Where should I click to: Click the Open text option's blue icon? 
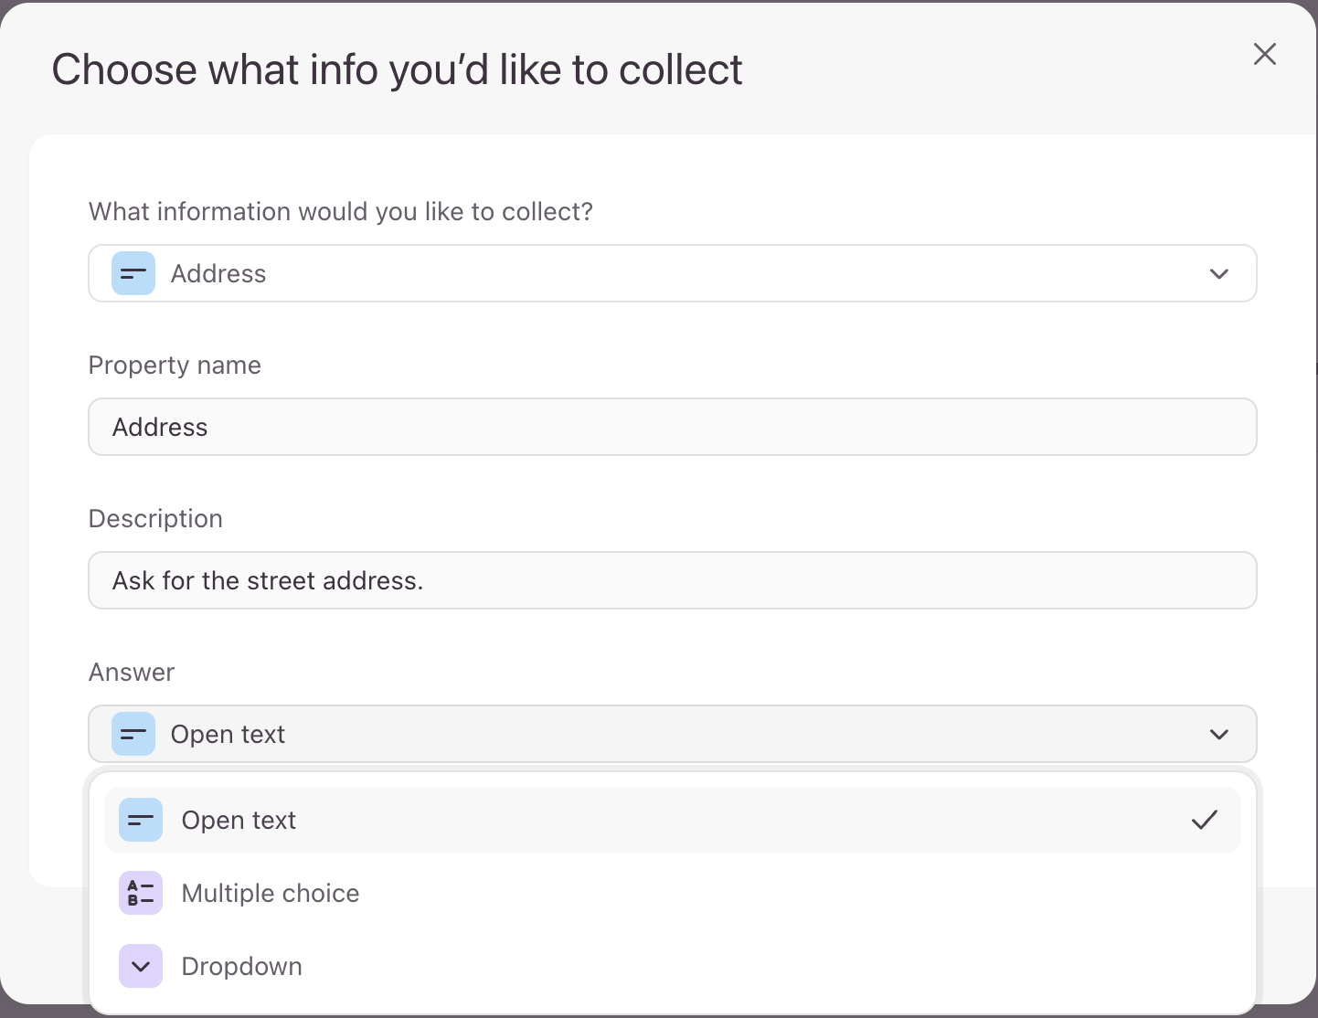(x=141, y=821)
